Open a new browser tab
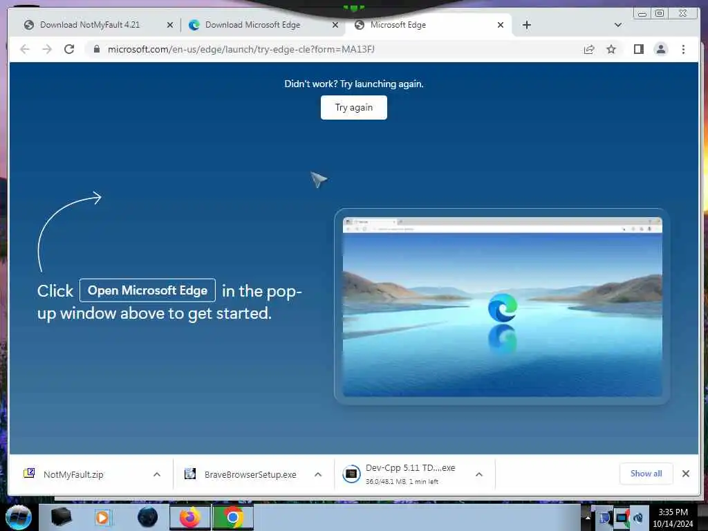Screen dimensions: 708x531 pyautogui.click(x=526, y=25)
